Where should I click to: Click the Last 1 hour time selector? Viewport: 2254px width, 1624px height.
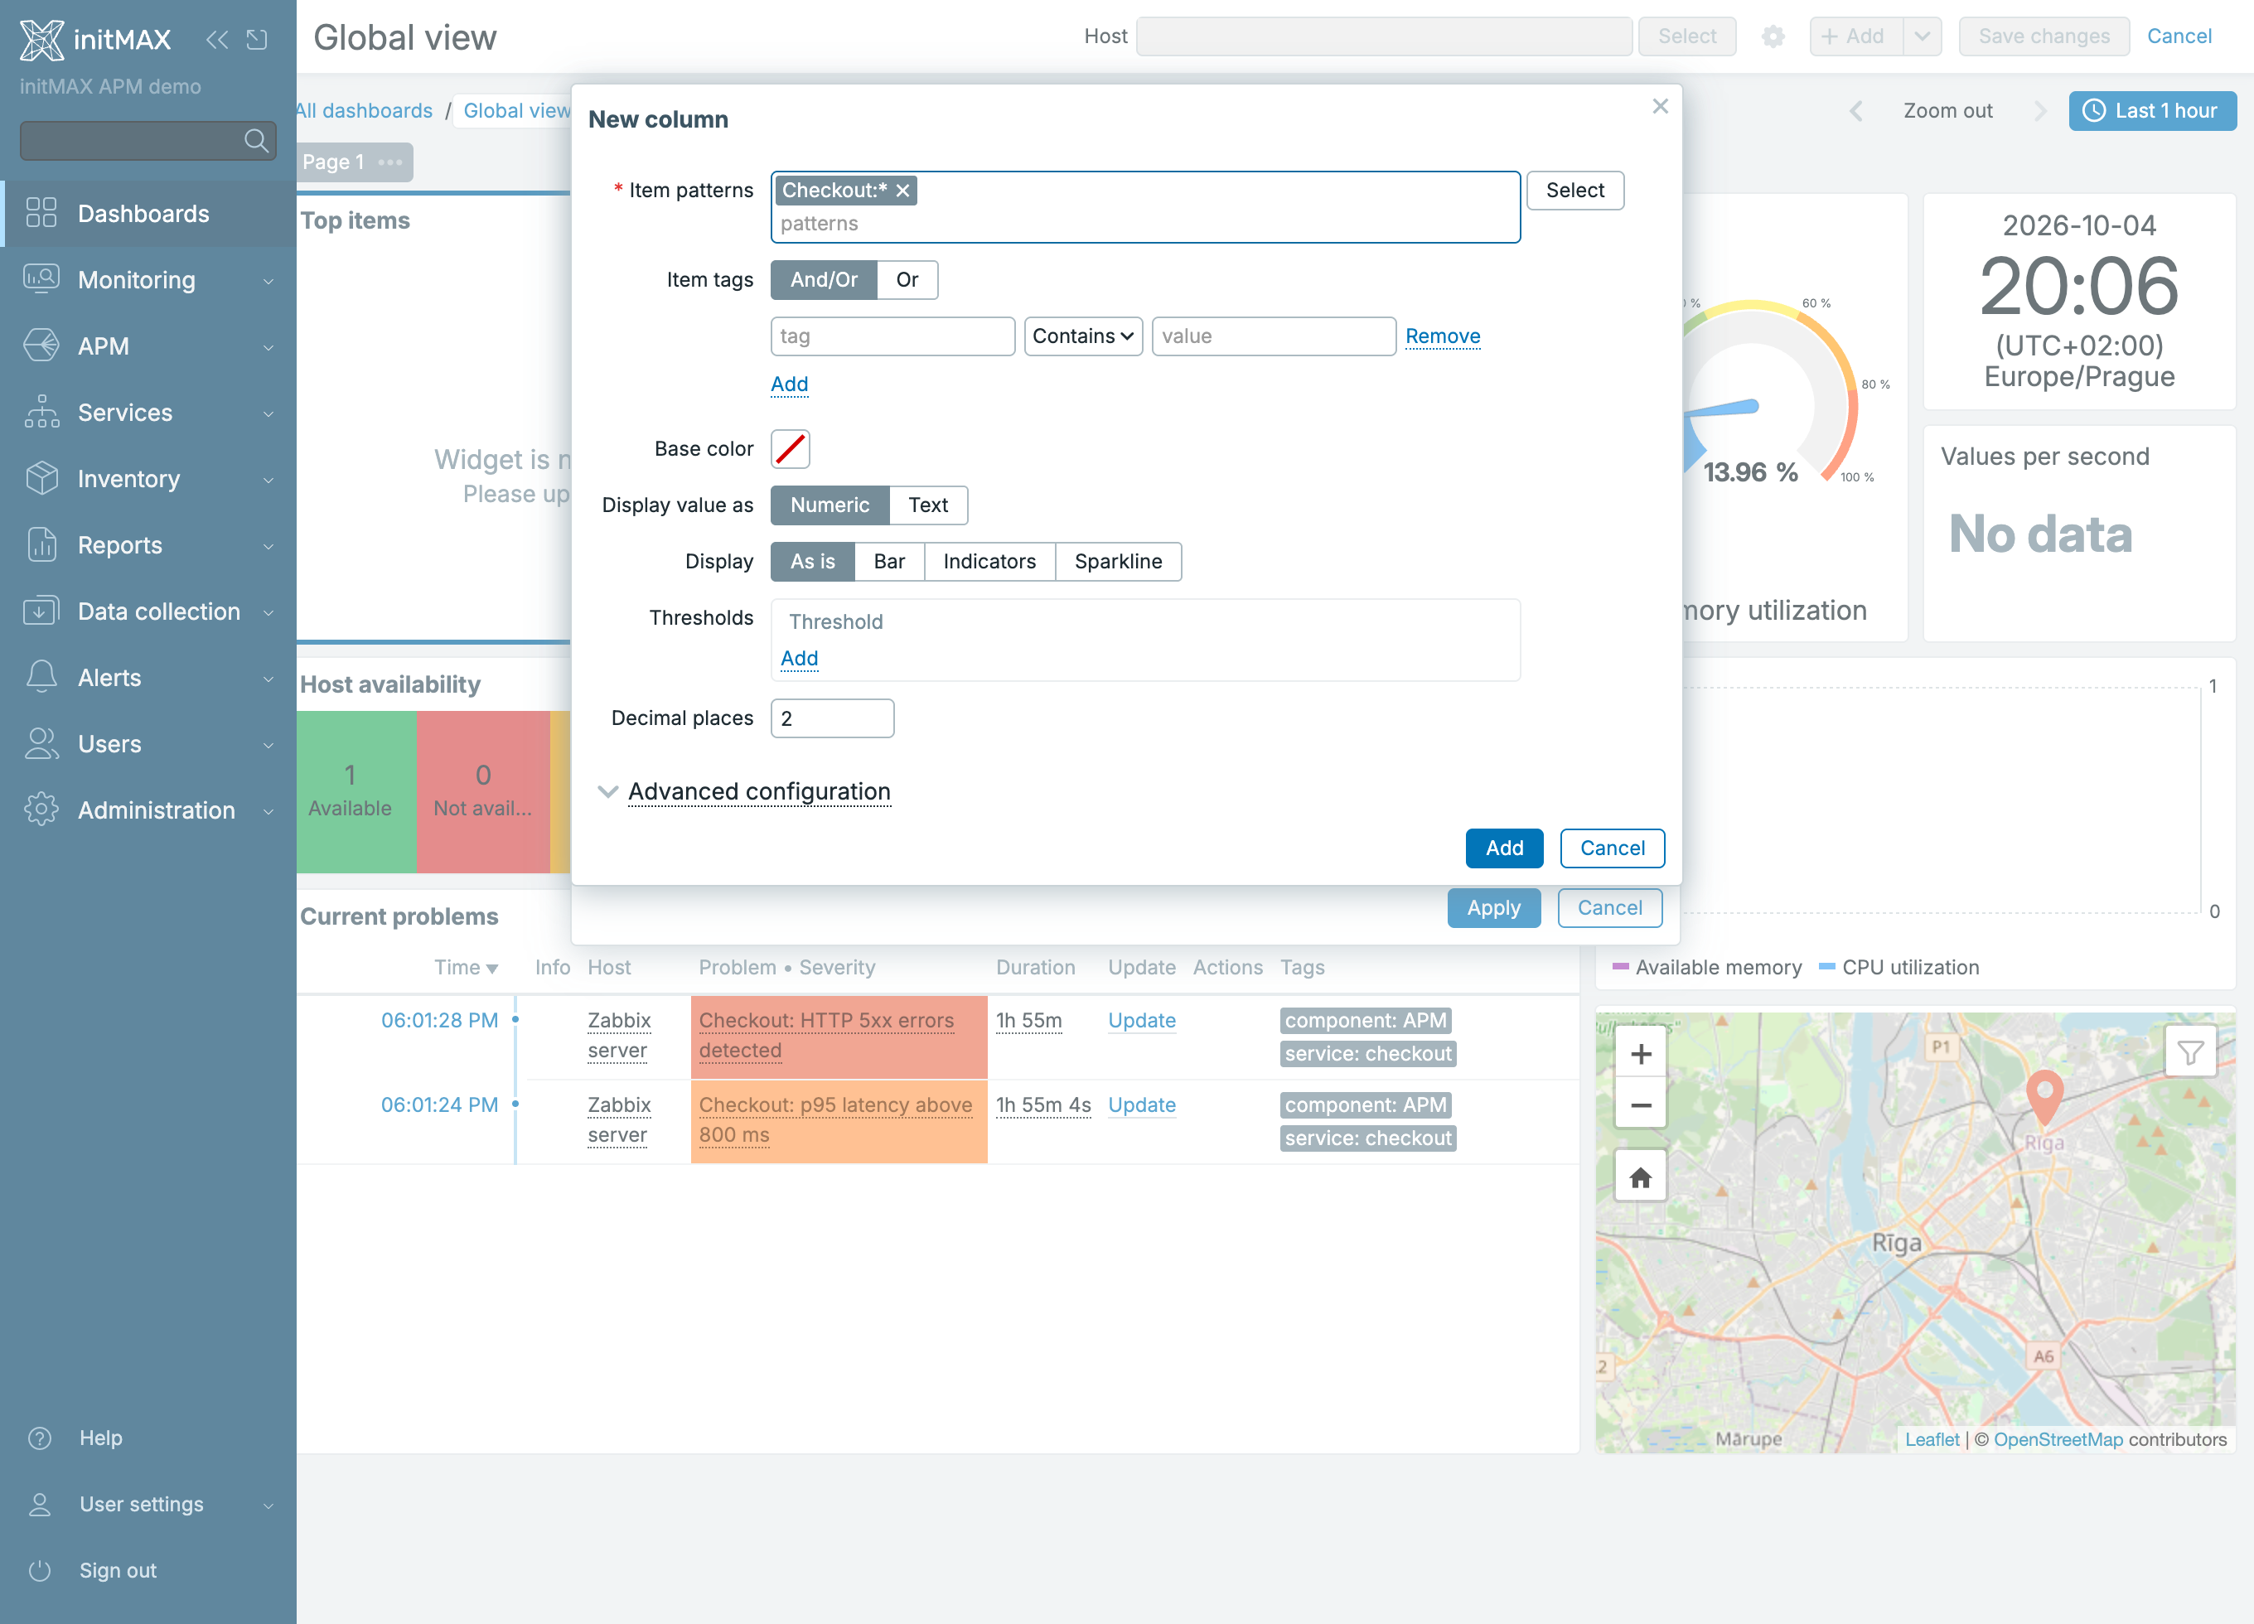pyautogui.click(x=2151, y=111)
